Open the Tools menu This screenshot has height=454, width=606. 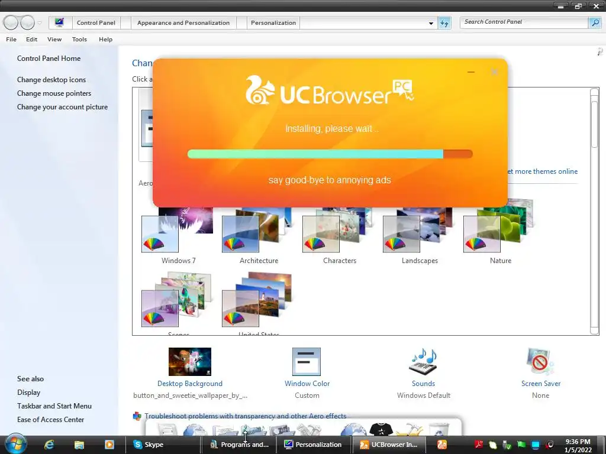79,40
